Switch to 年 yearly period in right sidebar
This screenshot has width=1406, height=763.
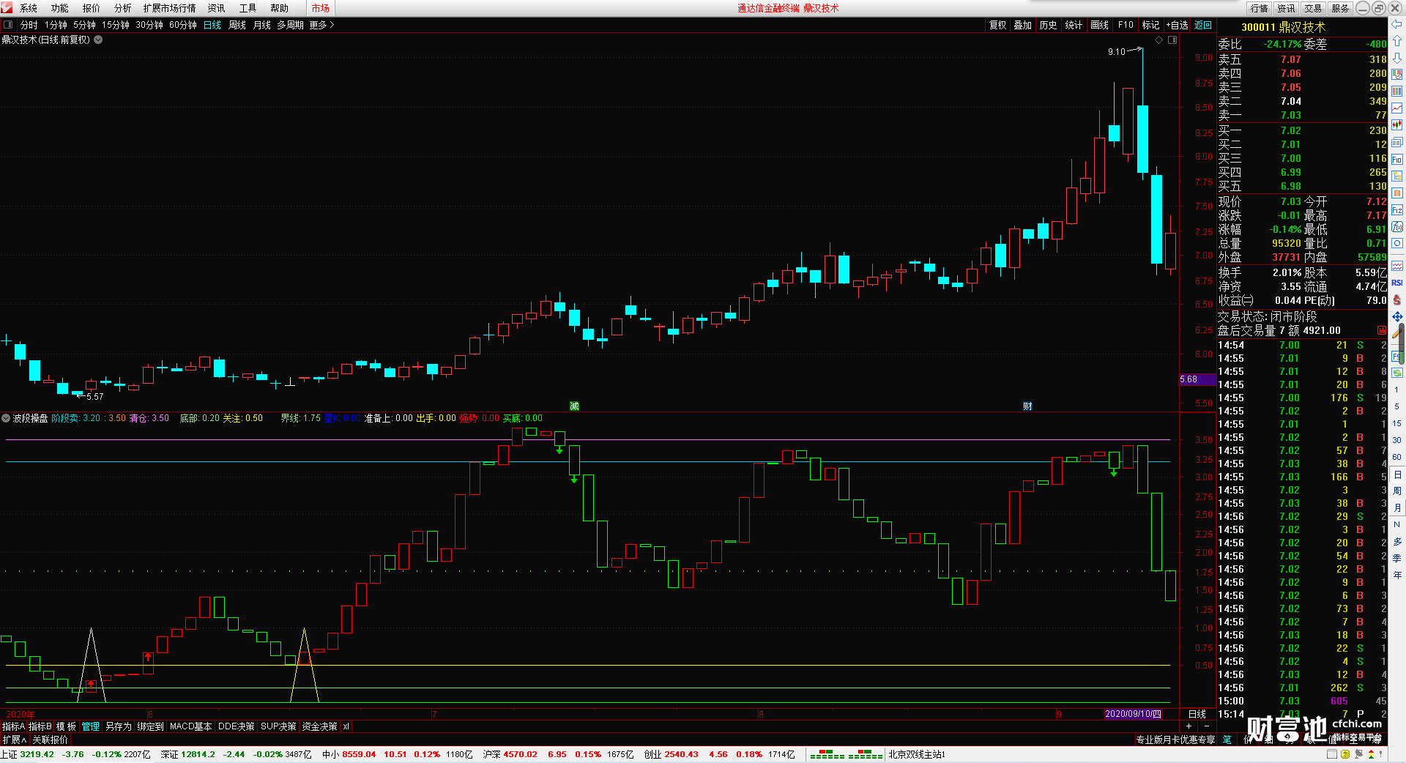tap(1396, 575)
